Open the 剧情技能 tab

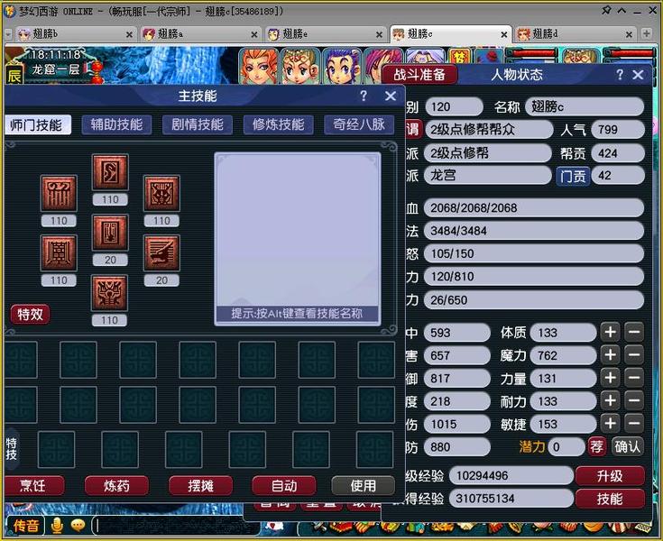pyautogui.click(x=197, y=124)
